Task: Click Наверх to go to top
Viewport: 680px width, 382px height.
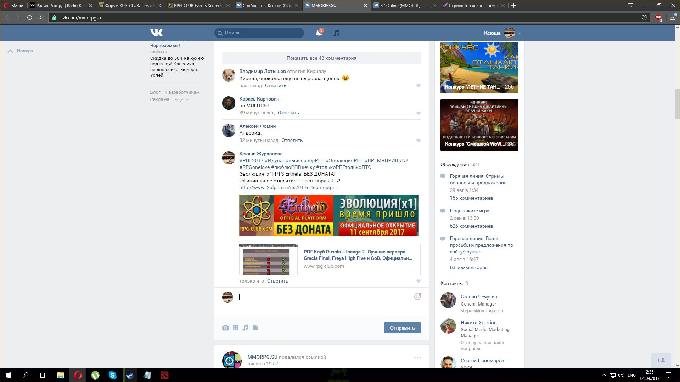Action: pos(21,51)
